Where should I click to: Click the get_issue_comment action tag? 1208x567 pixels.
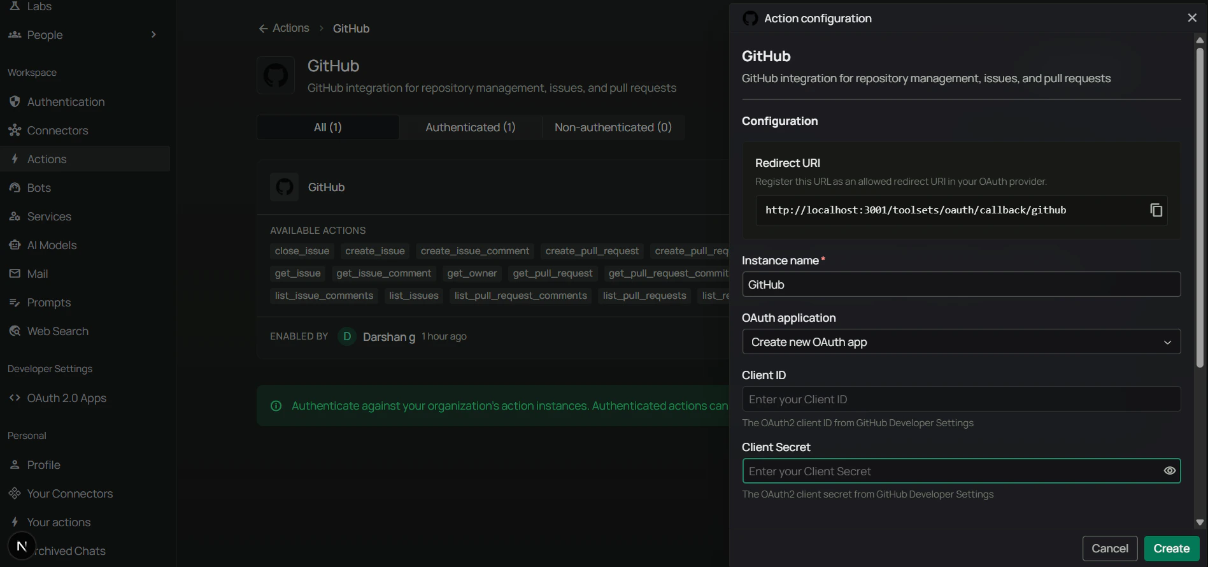(384, 273)
